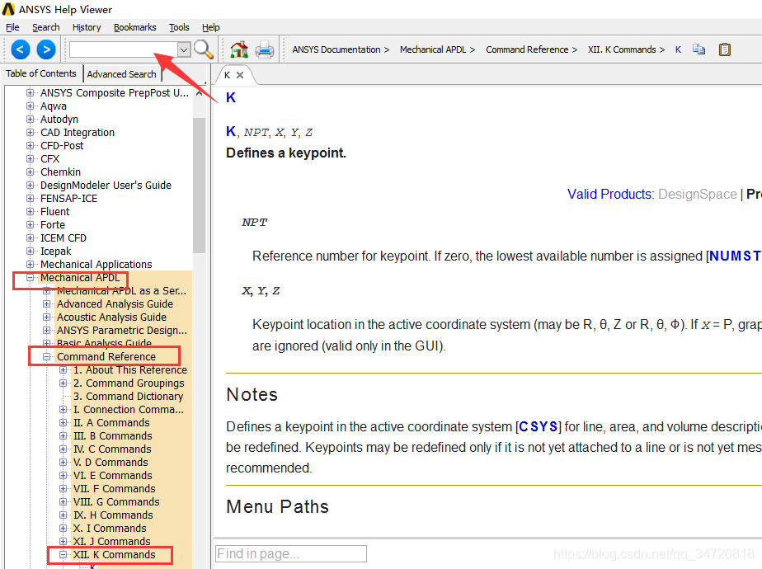Expand Advanced Analysis Guide node
The width and height of the screenshot is (762, 569).
pos(47,303)
